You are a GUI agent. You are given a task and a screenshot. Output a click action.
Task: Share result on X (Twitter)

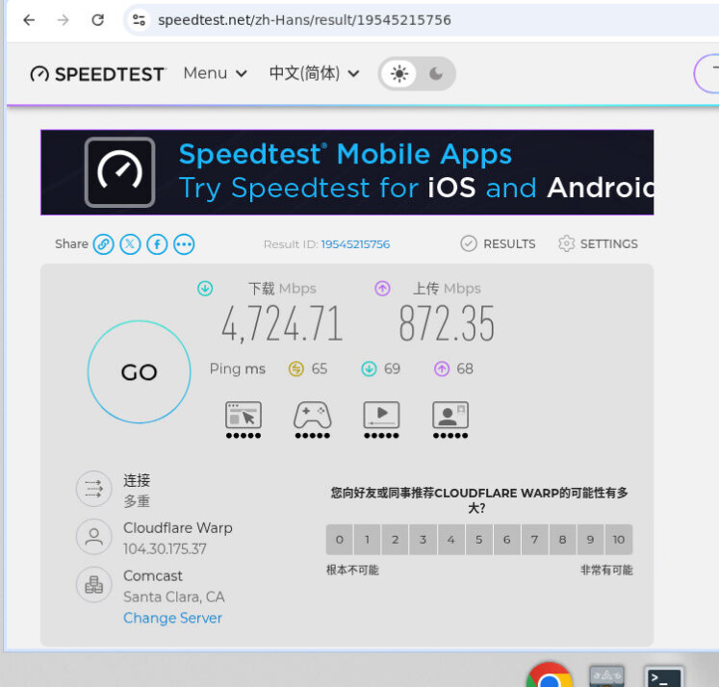coord(130,244)
